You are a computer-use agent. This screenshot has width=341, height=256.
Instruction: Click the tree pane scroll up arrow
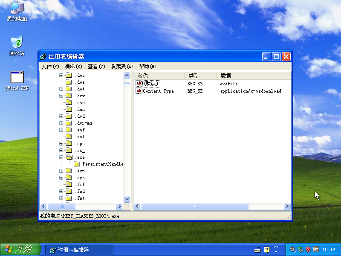click(127, 76)
